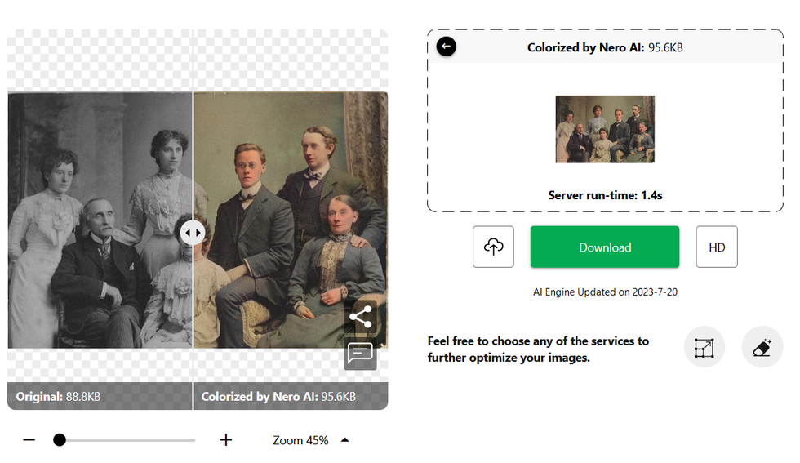Viewport: 800px width, 463px height.
Task: Choose the image resize service icon
Action: [x=704, y=347]
